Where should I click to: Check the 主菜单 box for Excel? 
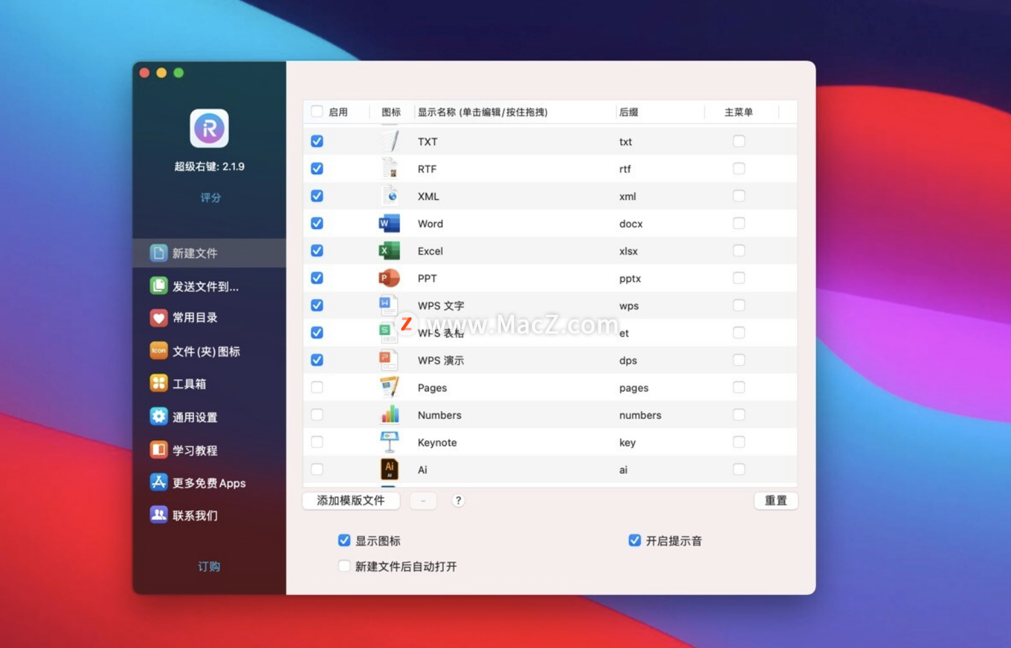tap(739, 251)
